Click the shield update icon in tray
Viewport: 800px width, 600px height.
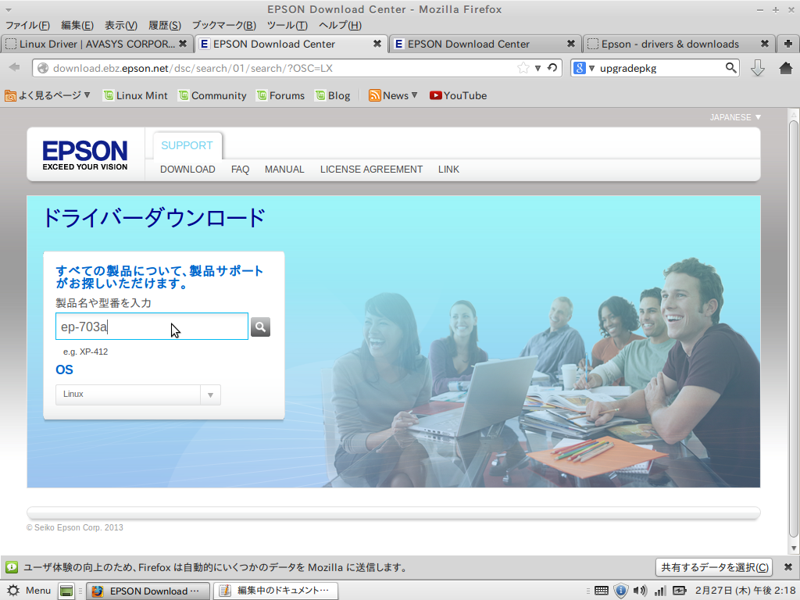tap(620, 591)
